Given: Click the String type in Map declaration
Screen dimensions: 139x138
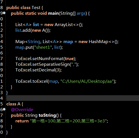Looking at the screenshot, I should coord(34,42).
